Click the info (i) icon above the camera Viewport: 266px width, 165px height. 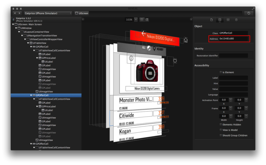coord(131,58)
